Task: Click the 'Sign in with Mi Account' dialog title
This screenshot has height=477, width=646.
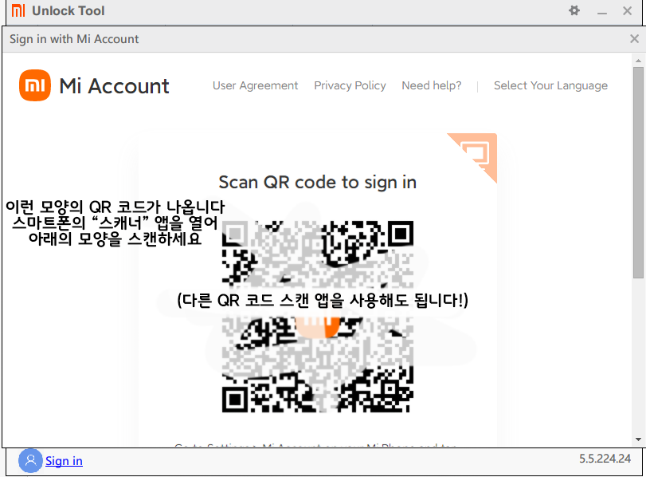Action: point(74,39)
